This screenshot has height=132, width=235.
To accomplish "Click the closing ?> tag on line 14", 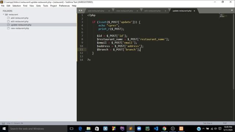I will (x=89, y=60).
